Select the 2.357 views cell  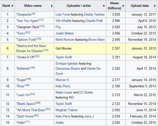tap(116, 49)
